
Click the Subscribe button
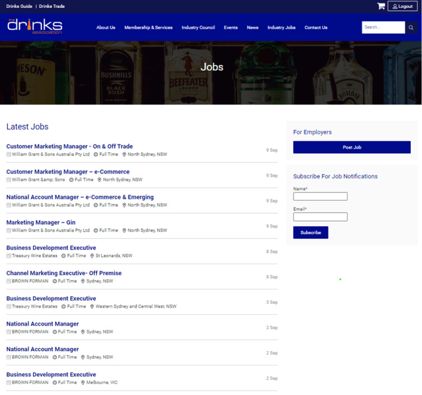[x=311, y=233]
